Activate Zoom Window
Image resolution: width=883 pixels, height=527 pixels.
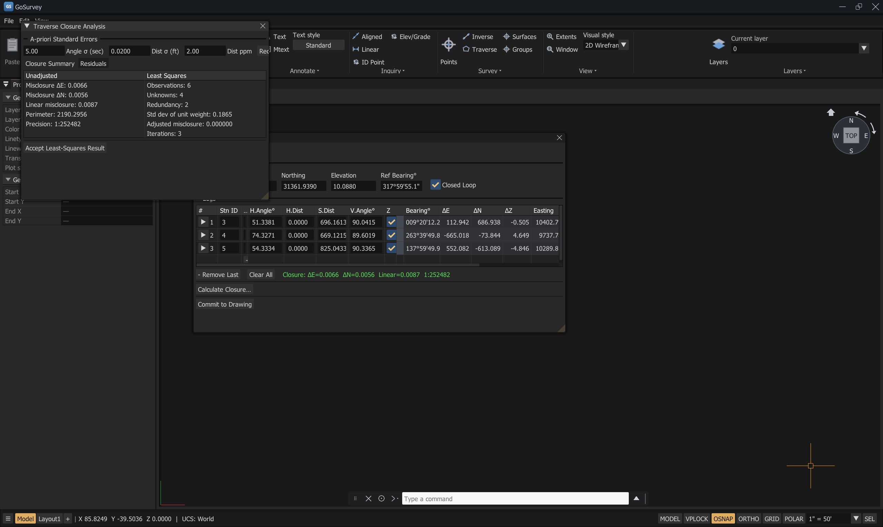562,49
